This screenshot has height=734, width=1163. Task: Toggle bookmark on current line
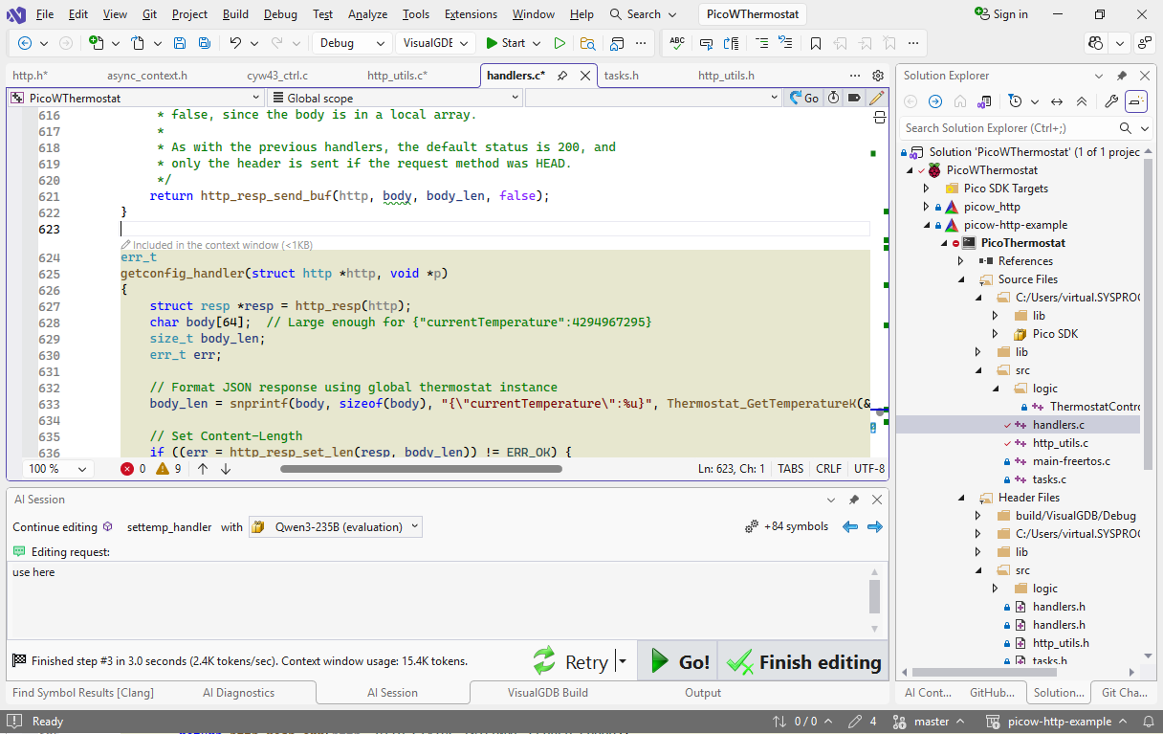(815, 43)
